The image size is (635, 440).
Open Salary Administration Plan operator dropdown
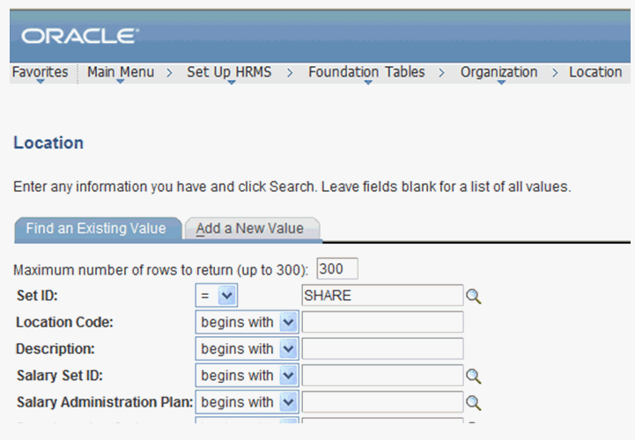click(247, 402)
